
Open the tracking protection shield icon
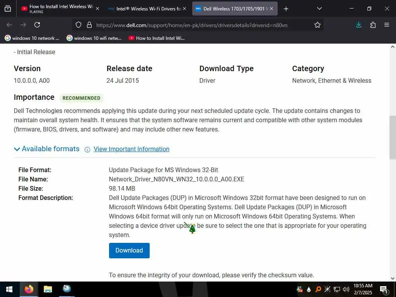click(79, 25)
